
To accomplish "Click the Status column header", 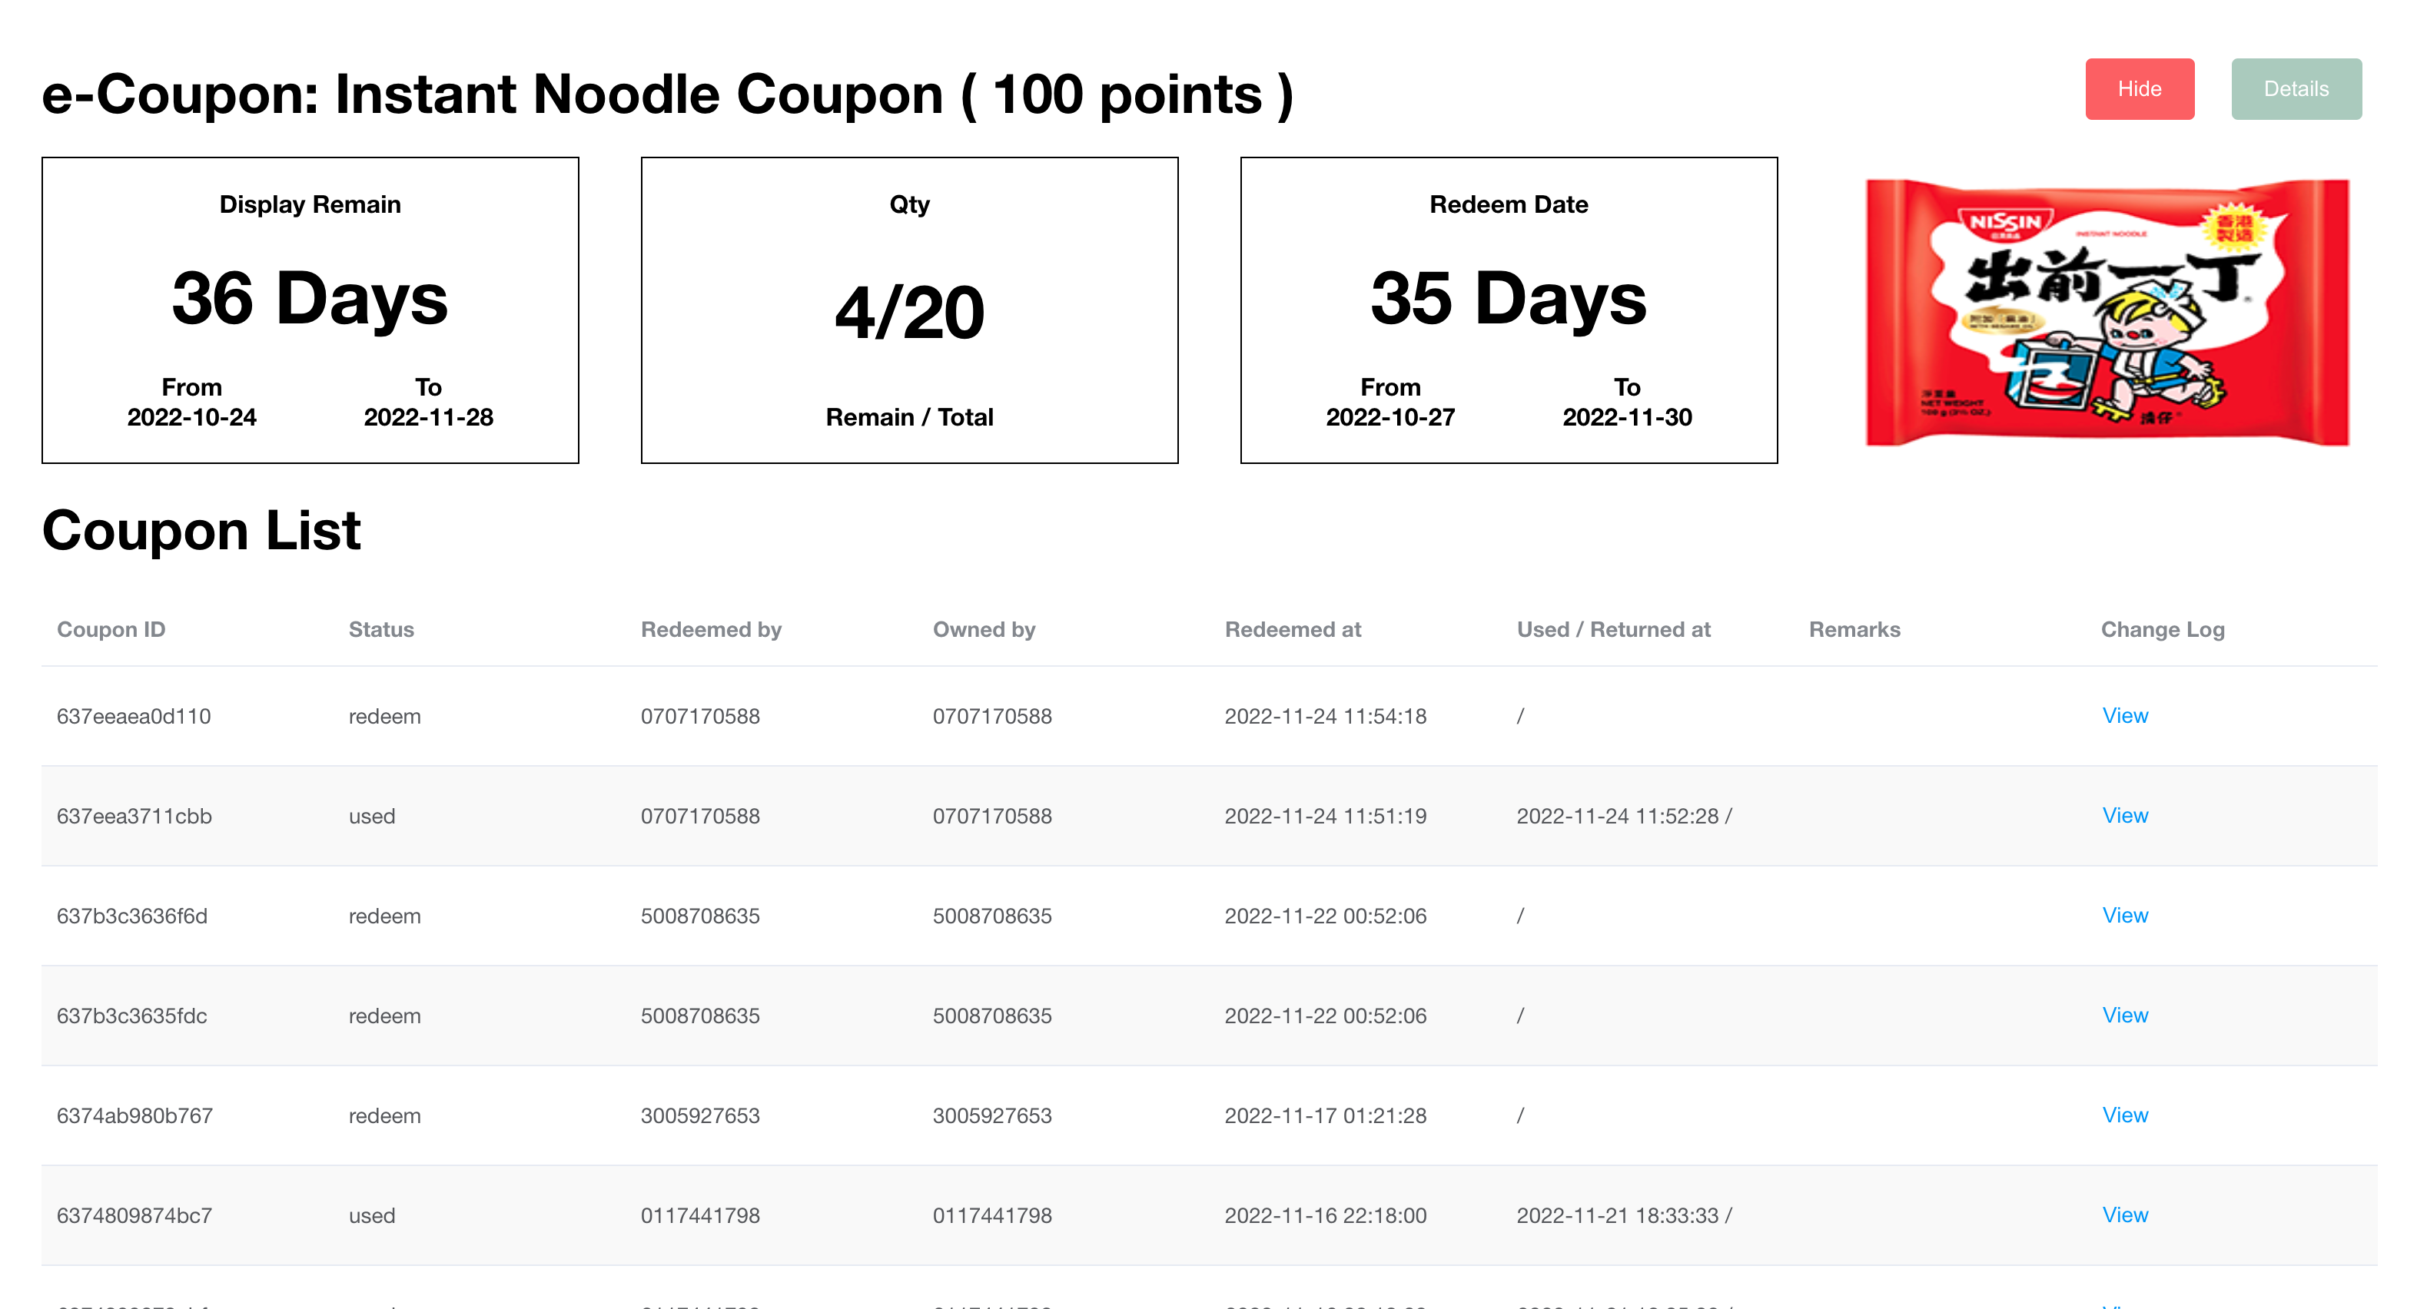I will [382, 630].
